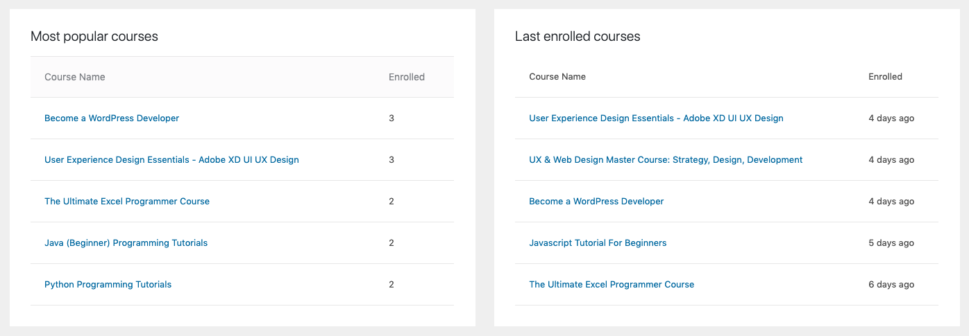Open Become a WordPress Developer under Most popular courses
Image resolution: width=969 pixels, height=336 pixels.
click(112, 118)
